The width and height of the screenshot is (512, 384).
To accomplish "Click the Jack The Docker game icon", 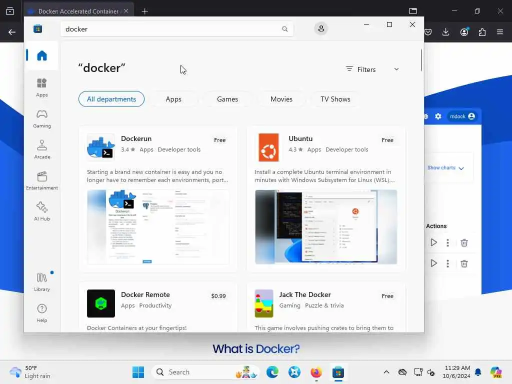I will [264, 303].
